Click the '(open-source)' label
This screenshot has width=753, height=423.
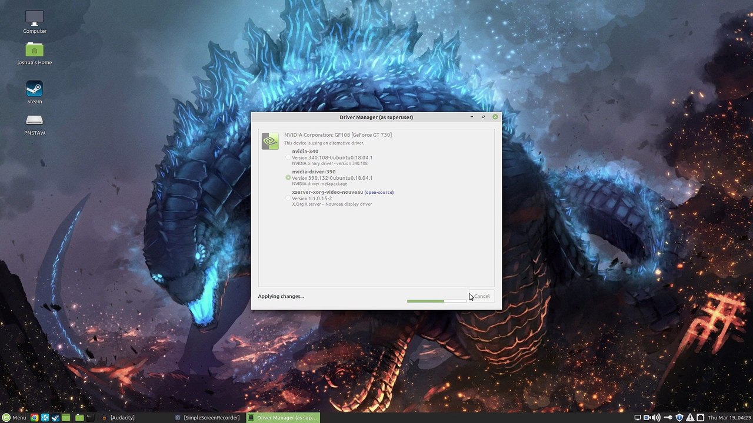click(379, 192)
